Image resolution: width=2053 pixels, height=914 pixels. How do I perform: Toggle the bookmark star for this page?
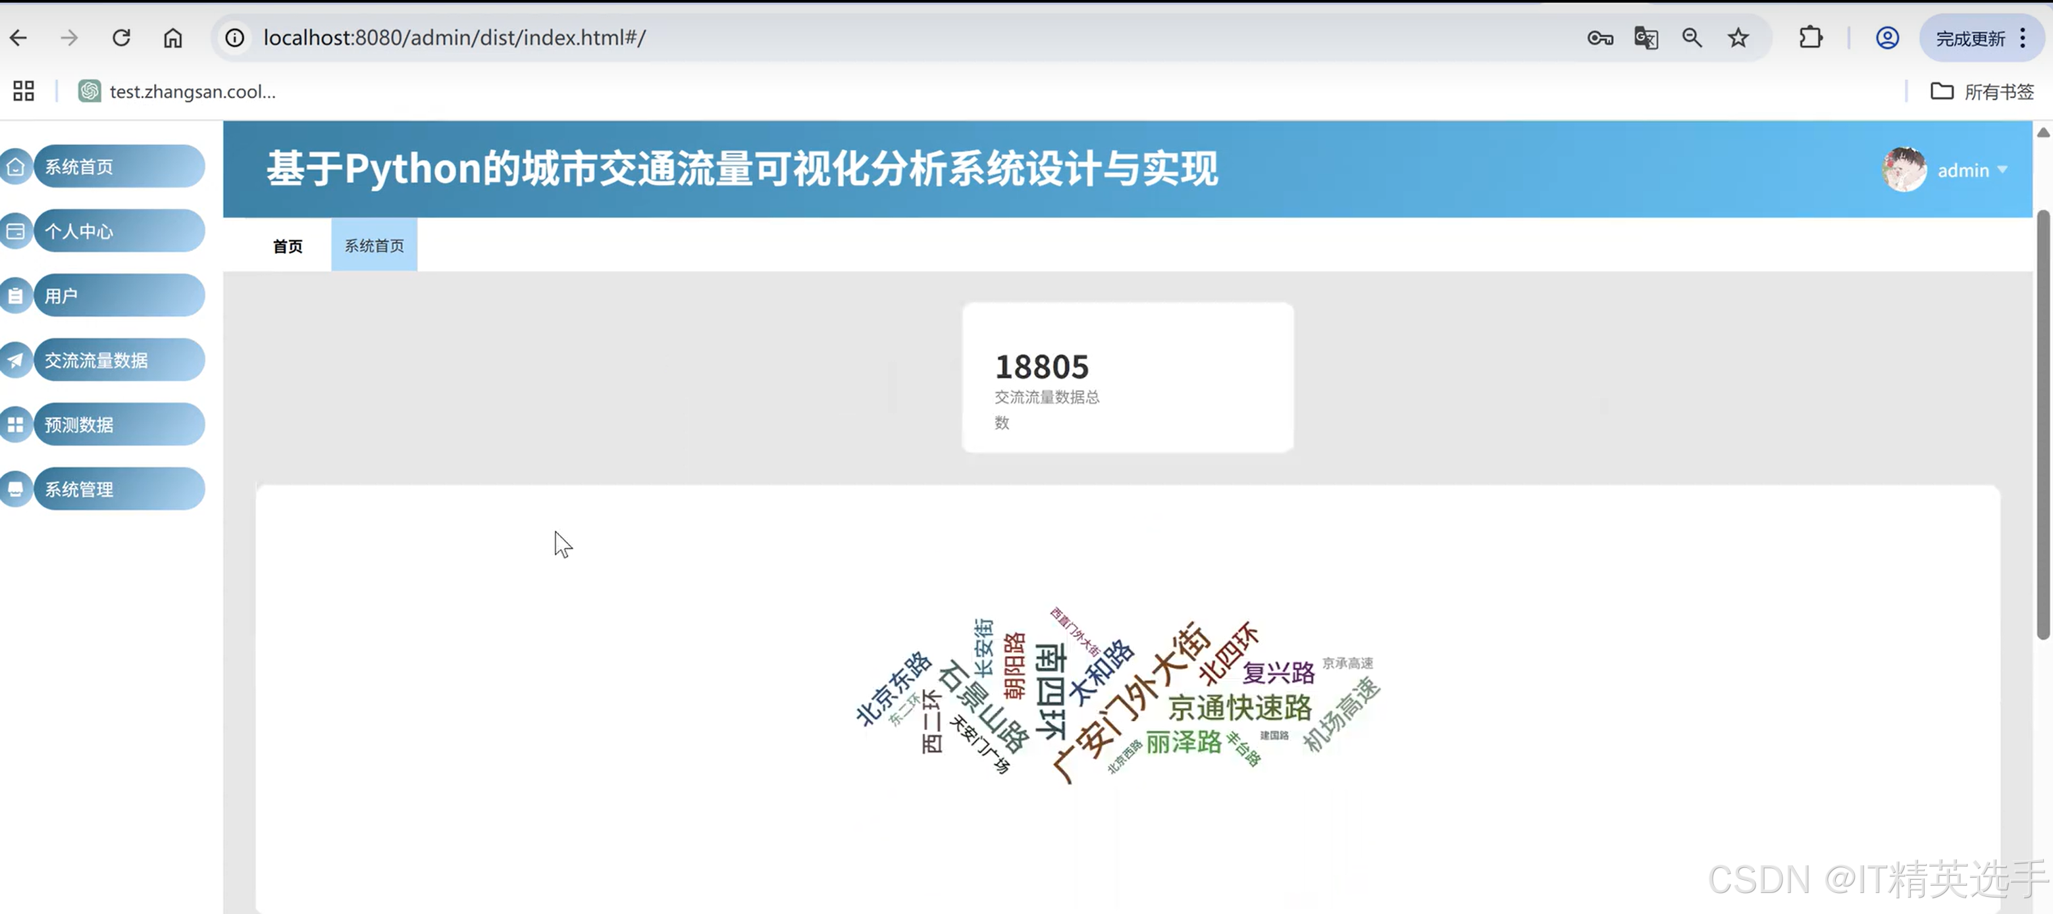click(x=1738, y=38)
